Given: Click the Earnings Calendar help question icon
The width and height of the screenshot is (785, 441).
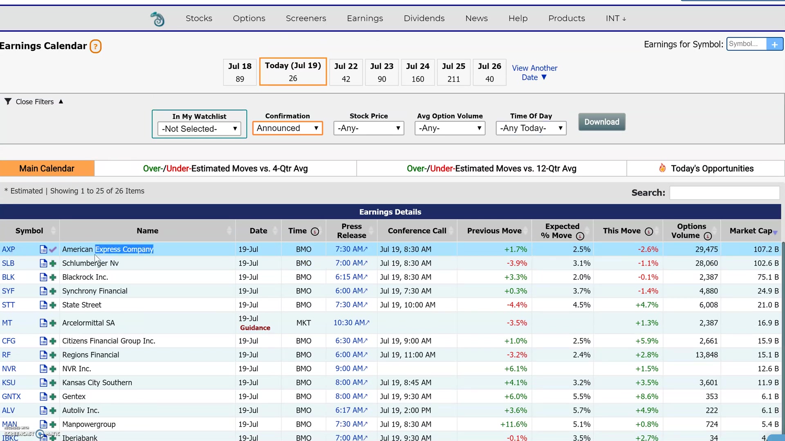Looking at the screenshot, I should pyautogui.click(x=95, y=46).
